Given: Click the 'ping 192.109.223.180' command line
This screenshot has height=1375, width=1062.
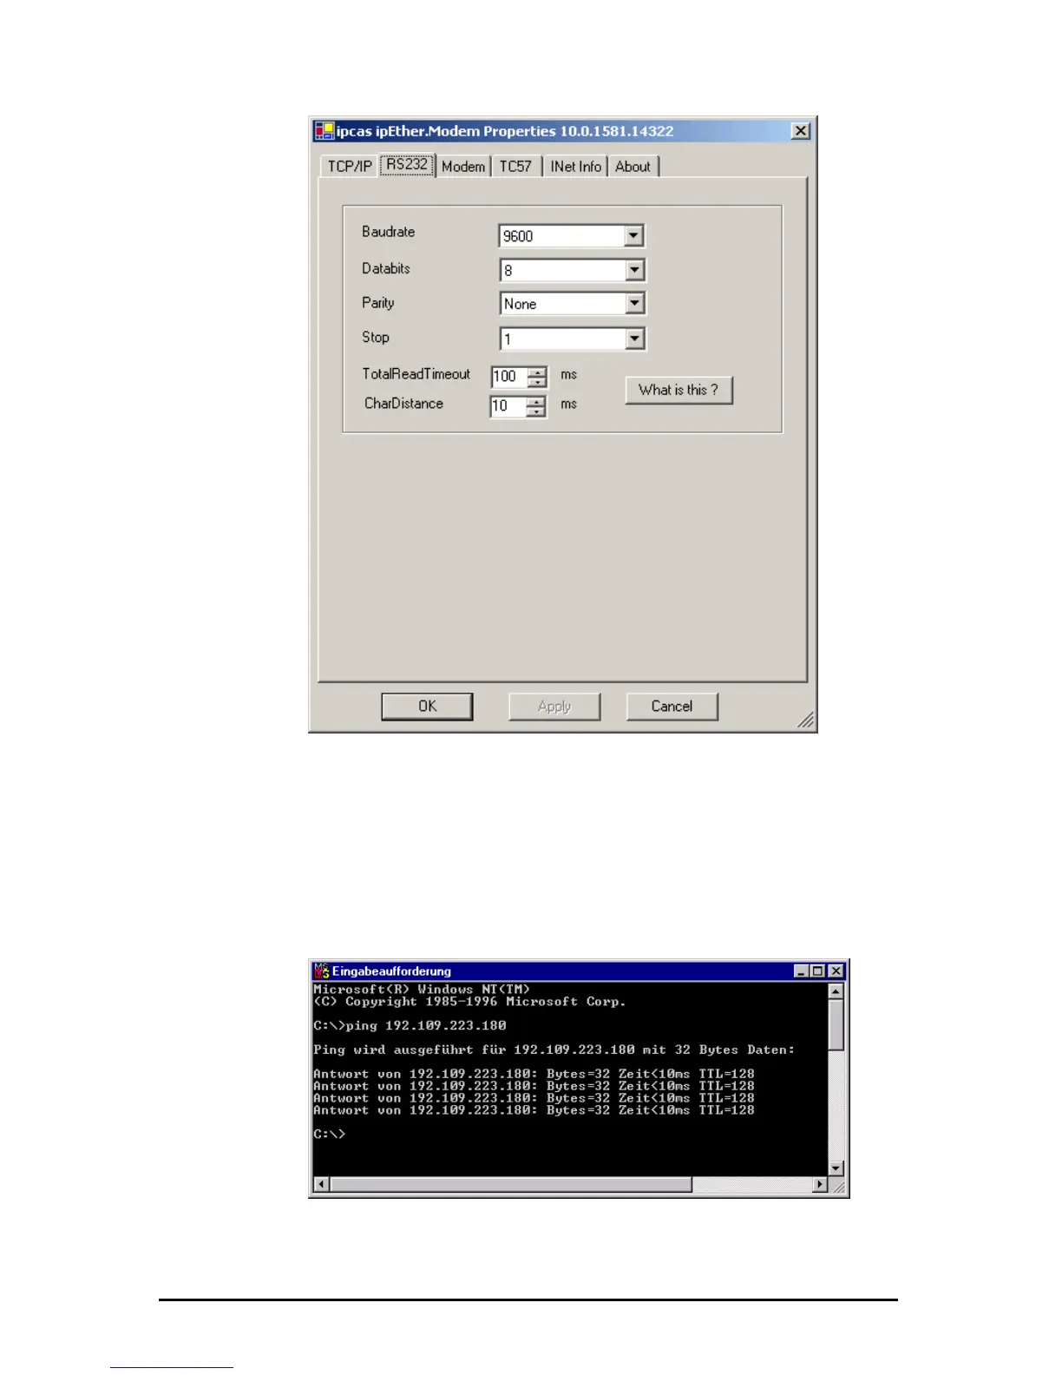Looking at the screenshot, I should tap(410, 1025).
